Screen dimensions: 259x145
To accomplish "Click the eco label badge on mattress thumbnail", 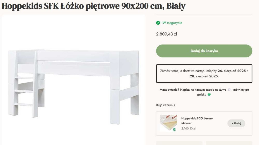I will (174, 129).
